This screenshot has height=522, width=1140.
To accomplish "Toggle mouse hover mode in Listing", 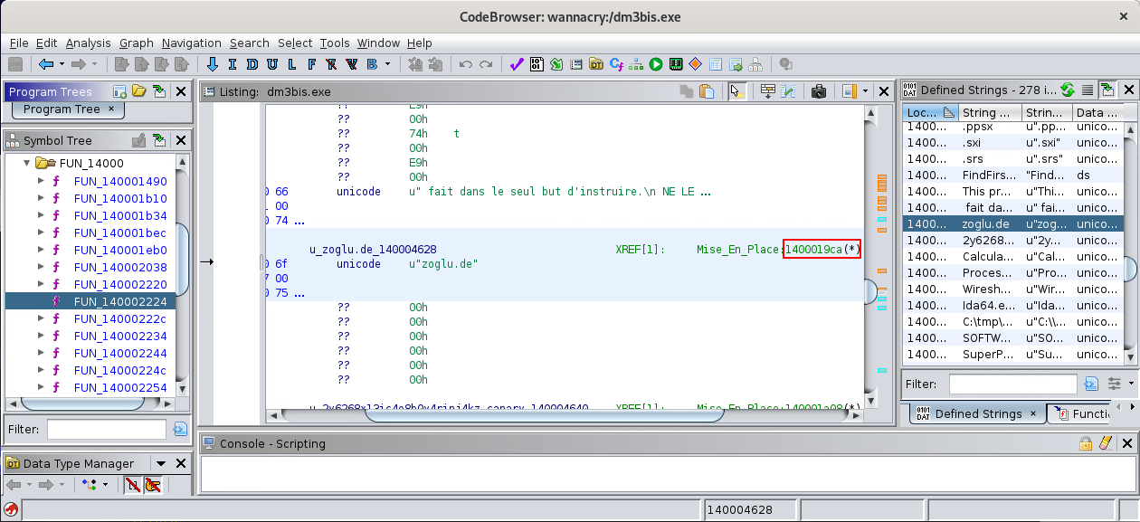I will (x=736, y=91).
